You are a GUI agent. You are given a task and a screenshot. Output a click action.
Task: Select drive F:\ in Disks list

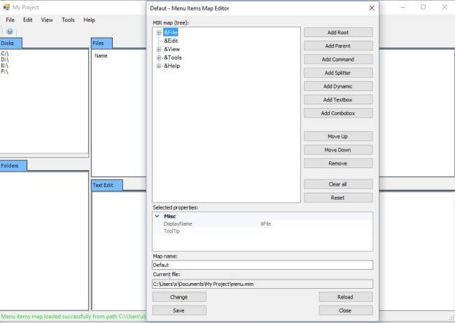(5, 71)
